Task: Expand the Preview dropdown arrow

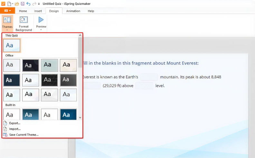Action: pos(41,30)
